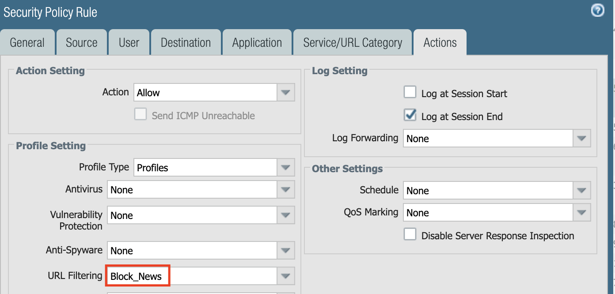Viewport: 615px width, 294px height.
Task: Open the Profile Type dropdown arrow
Action: coord(285,168)
